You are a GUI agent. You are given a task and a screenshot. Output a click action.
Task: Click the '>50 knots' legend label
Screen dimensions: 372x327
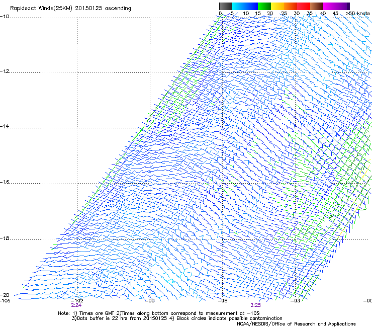[x=357, y=14]
